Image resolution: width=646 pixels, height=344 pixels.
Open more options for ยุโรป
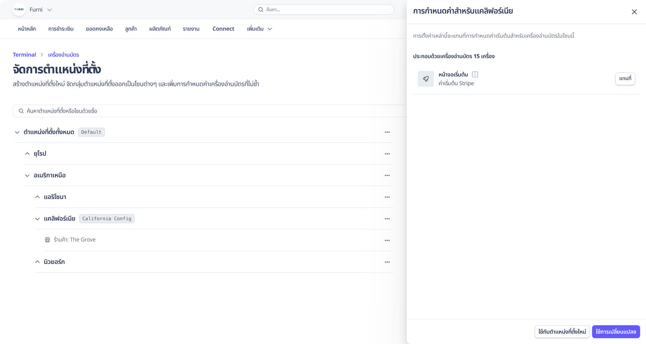click(x=387, y=154)
